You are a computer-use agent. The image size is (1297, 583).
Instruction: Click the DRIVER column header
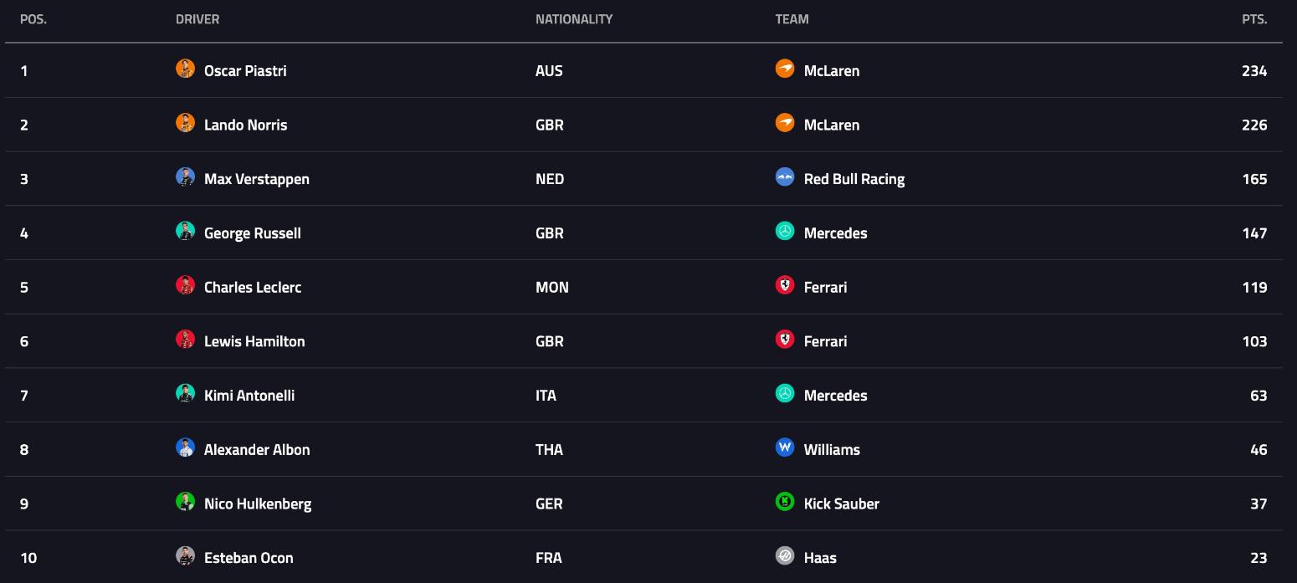pos(197,19)
